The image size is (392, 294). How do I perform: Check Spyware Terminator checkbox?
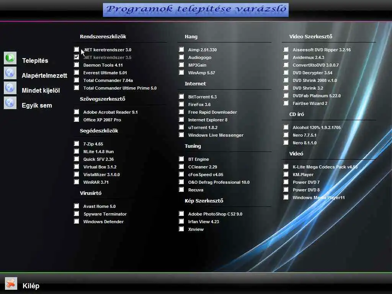(77, 214)
